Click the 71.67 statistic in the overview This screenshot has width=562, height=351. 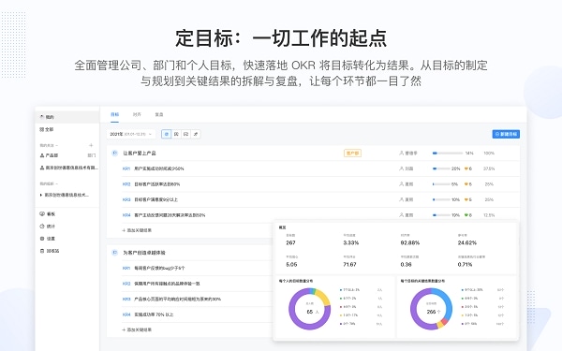pyautogui.click(x=349, y=264)
